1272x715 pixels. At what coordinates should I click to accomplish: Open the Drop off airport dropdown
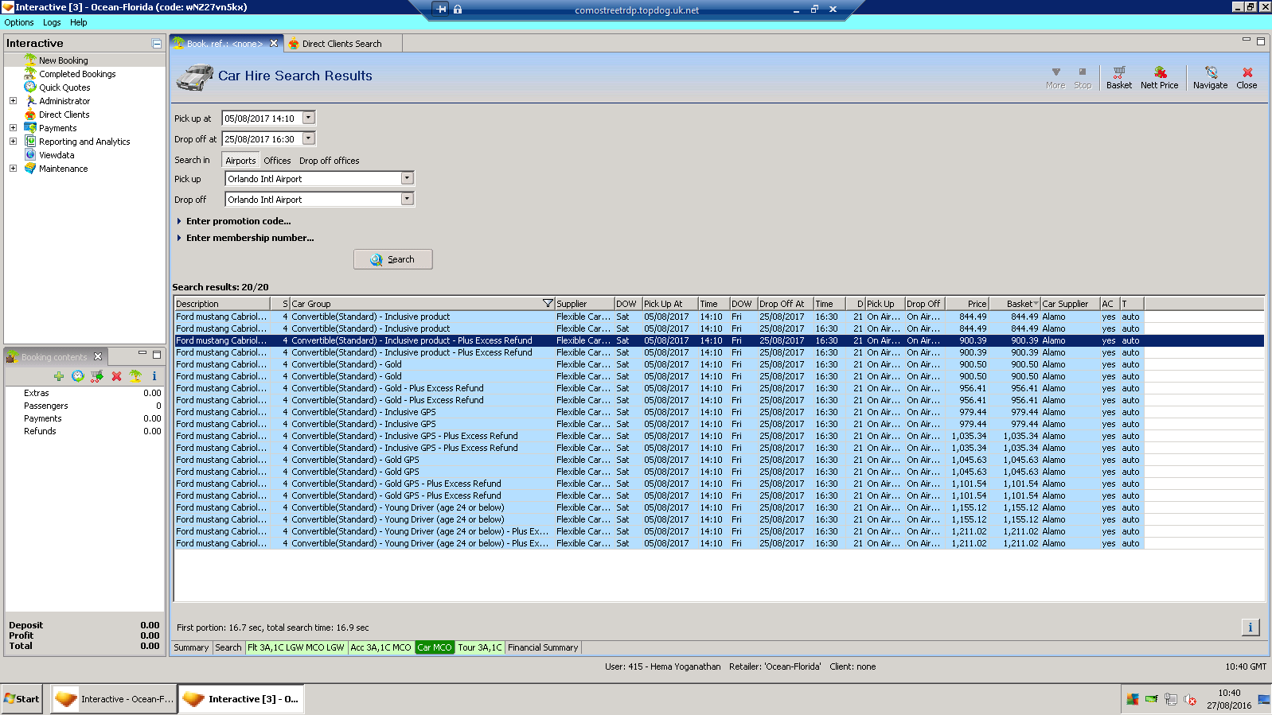pos(407,199)
